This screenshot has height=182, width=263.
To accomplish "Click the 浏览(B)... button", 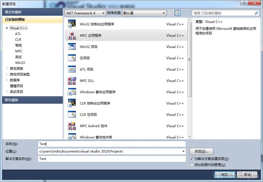I will 201,151.
